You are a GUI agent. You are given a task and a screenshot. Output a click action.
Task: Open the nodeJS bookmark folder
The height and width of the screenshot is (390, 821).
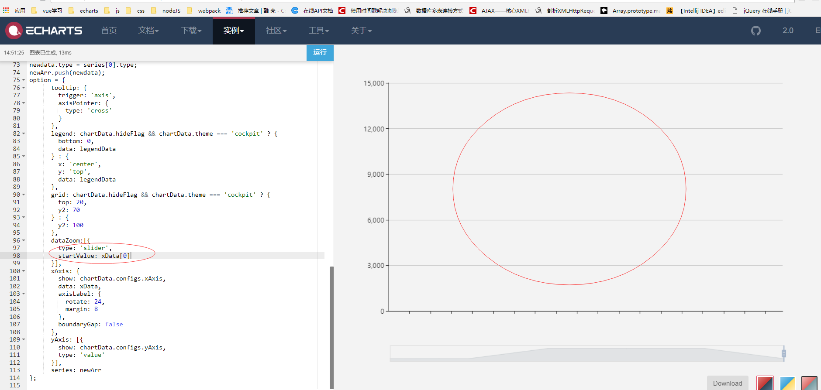166,10
